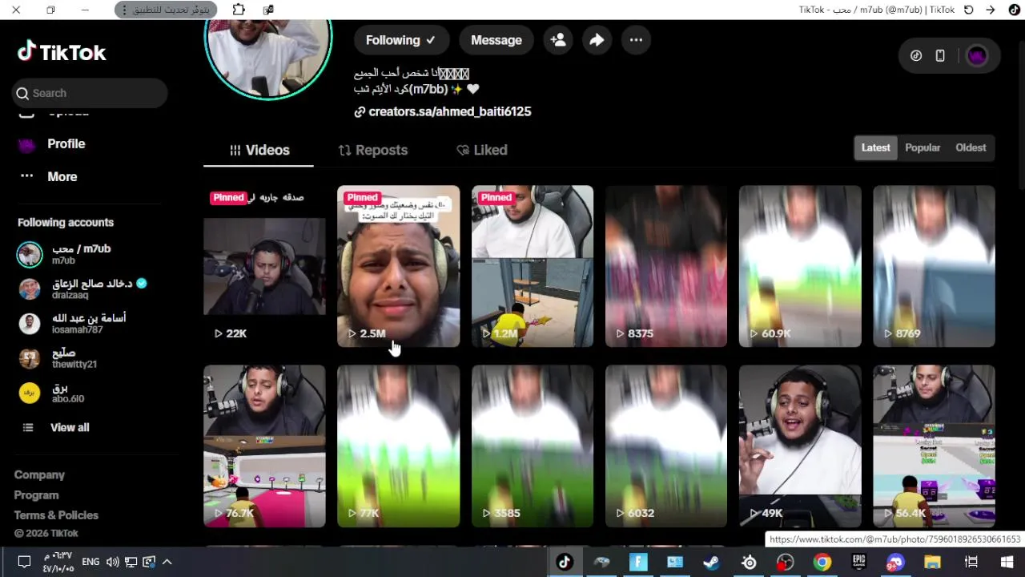Click the phone icon in floating toolbar
This screenshot has width=1025, height=577.
pyautogui.click(x=940, y=55)
